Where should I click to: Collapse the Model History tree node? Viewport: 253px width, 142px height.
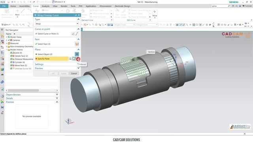[7, 50]
